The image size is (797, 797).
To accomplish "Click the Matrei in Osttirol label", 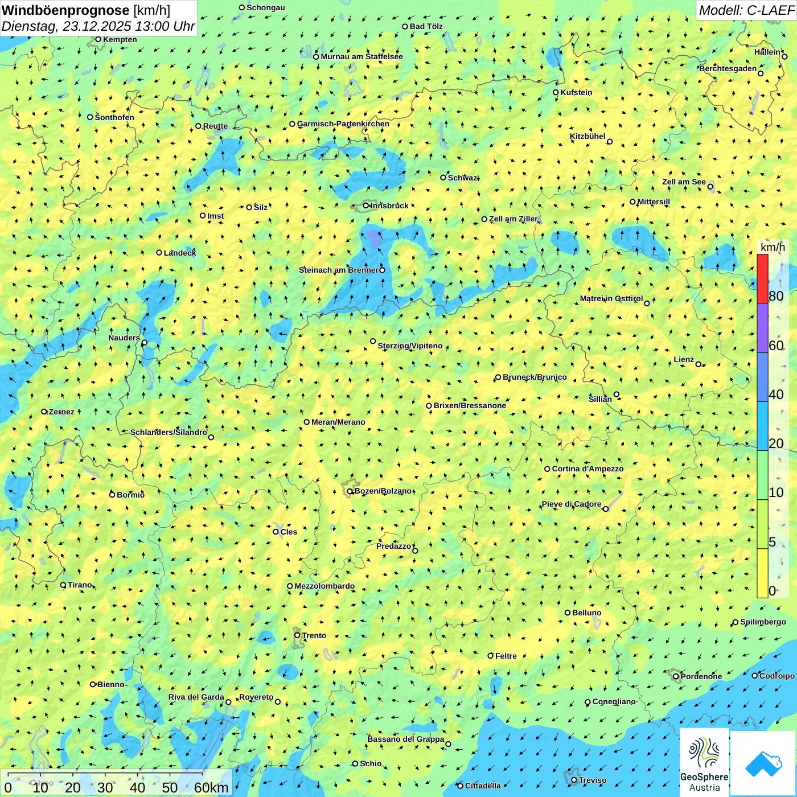I will [611, 298].
